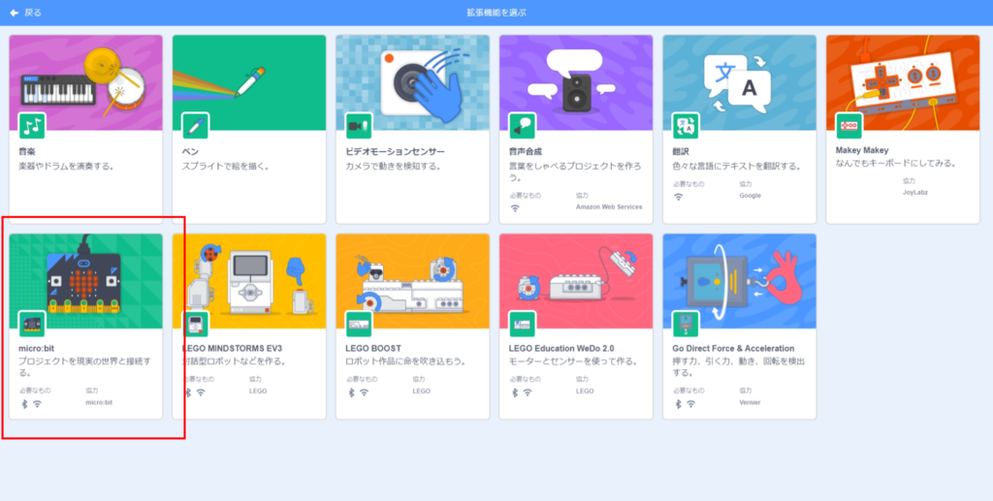Image resolution: width=993 pixels, height=501 pixels.
Task: Click Google collaborator text
Action: click(750, 196)
